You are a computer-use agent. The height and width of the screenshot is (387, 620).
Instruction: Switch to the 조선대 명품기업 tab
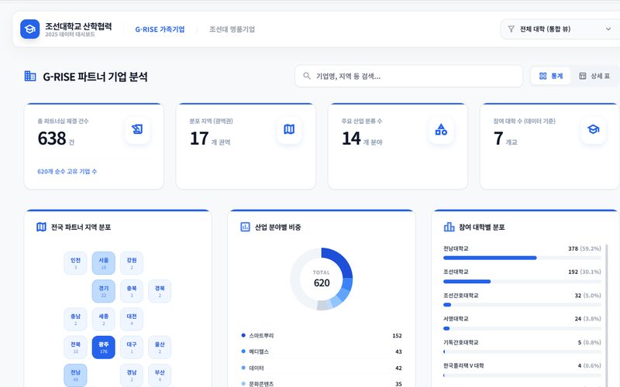(232, 29)
